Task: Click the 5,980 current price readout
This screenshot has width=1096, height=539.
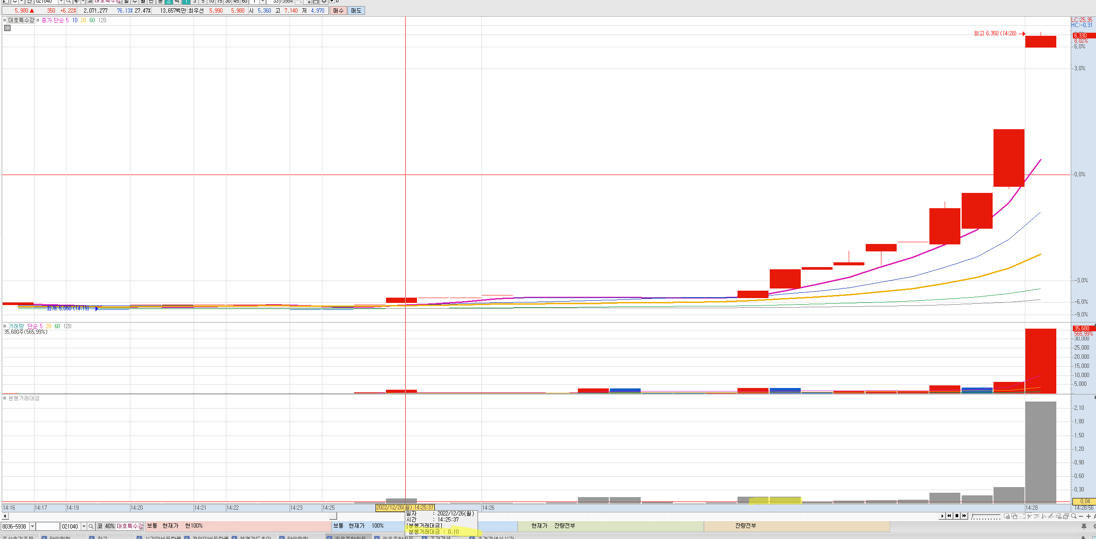Action: [x=21, y=10]
